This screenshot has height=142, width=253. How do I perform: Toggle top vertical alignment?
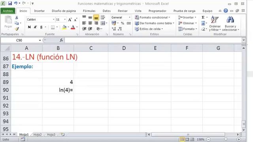(x=84, y=17)
